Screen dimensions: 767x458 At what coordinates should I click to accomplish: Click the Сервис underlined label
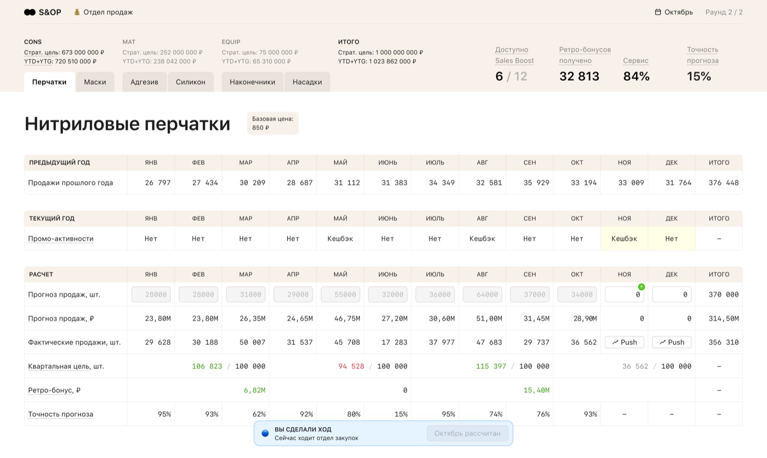tap(636, 61)
